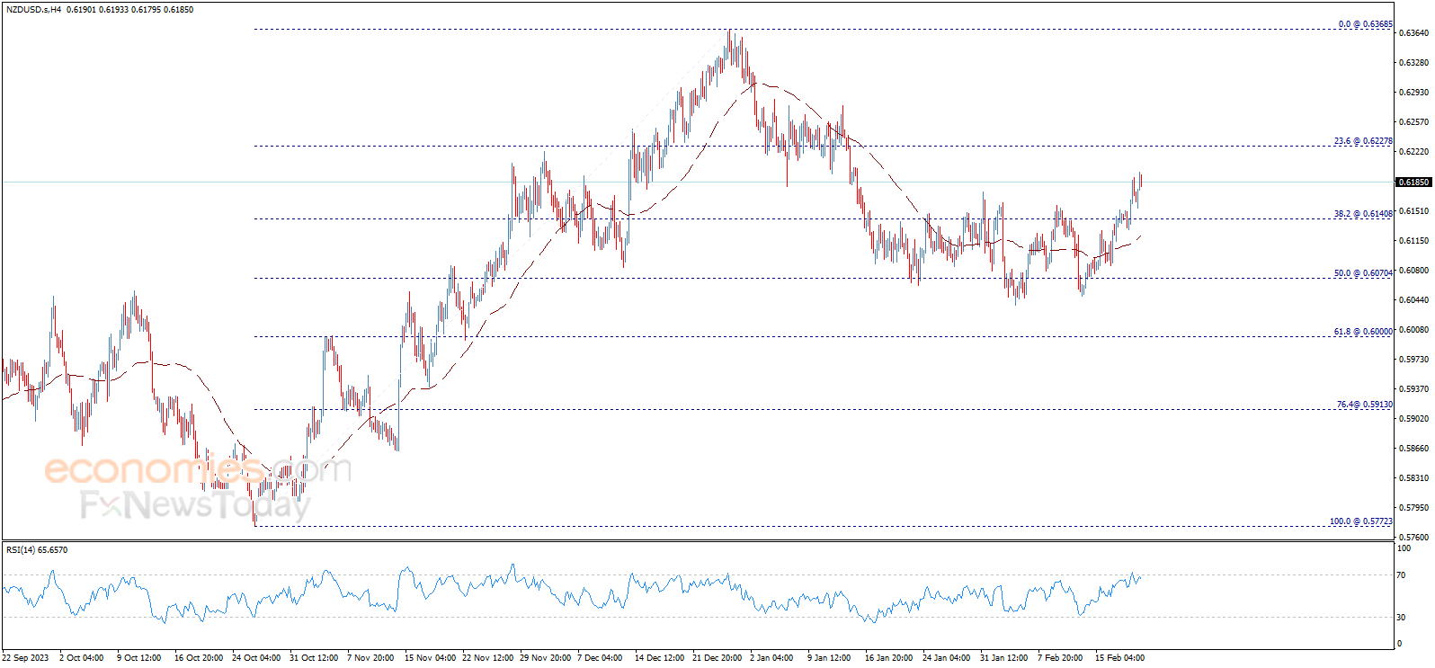The image size is (1435, 668).
Task: Click the 15 Nov 04:00 time label
Action: tap(430, 658)
